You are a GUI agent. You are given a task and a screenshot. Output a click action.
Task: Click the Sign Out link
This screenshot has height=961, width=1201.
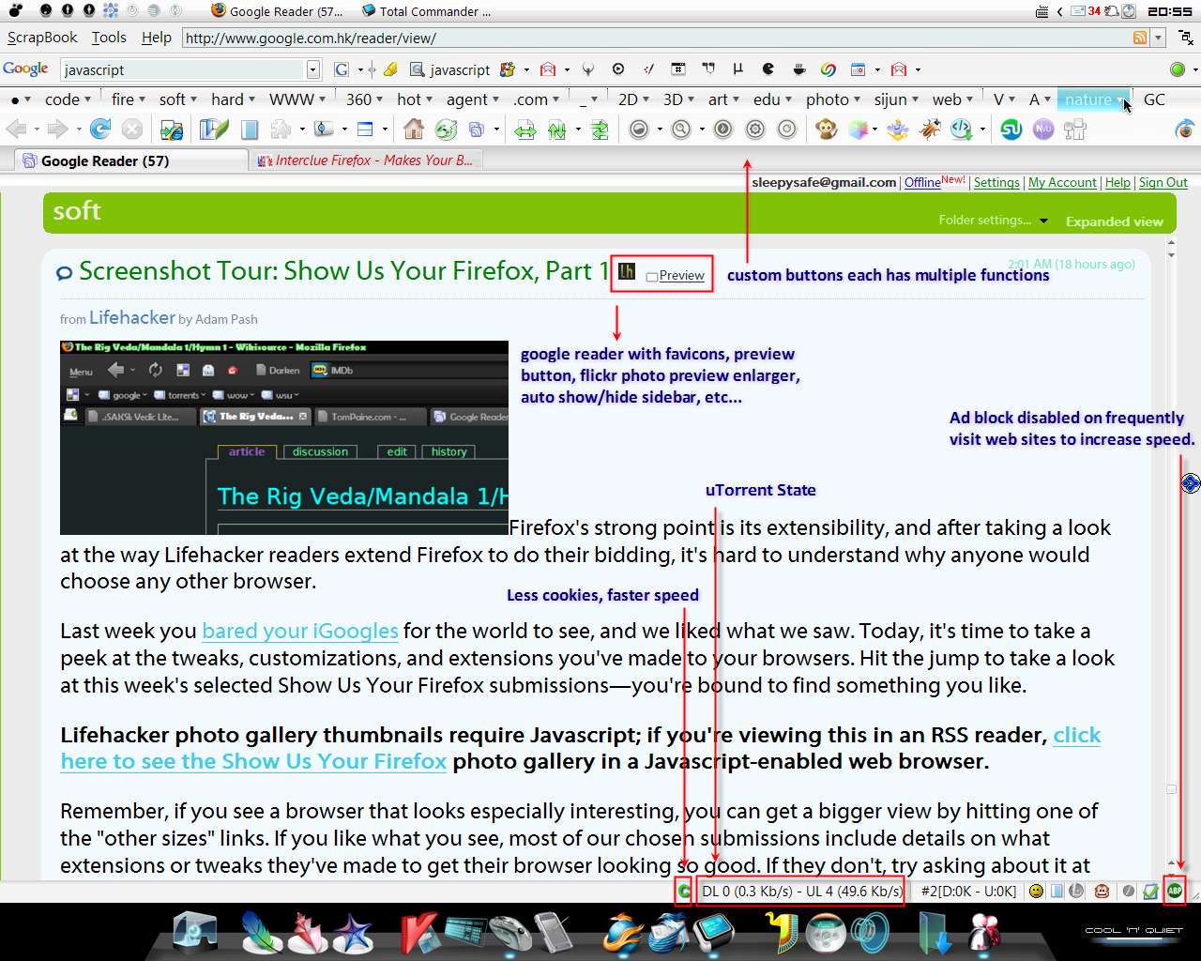[x=1163, y=183]
